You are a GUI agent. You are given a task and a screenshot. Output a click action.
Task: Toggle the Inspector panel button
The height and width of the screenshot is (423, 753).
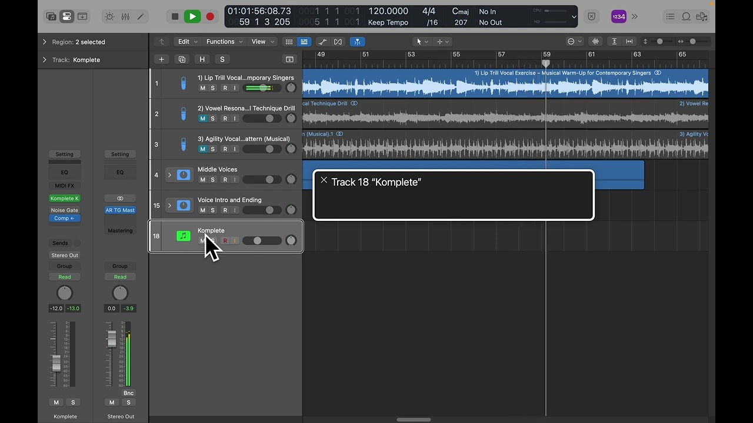click(x=66, y=16)
